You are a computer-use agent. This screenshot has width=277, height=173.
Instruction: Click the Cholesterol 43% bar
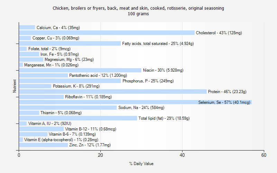click(x=107, y=33)
